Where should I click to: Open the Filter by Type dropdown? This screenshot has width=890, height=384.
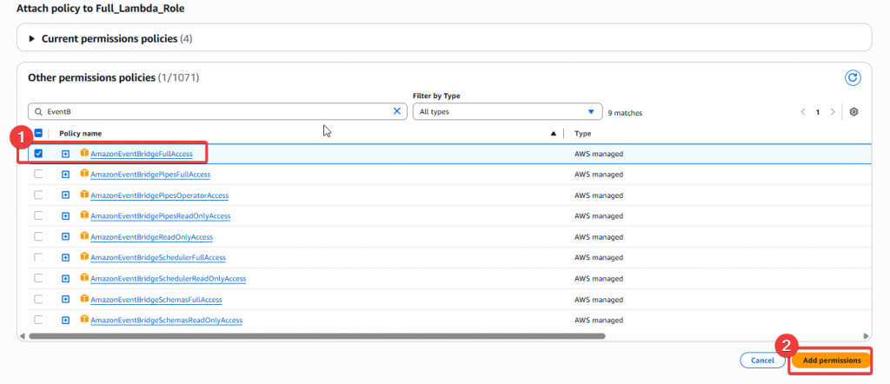[507, 112]
